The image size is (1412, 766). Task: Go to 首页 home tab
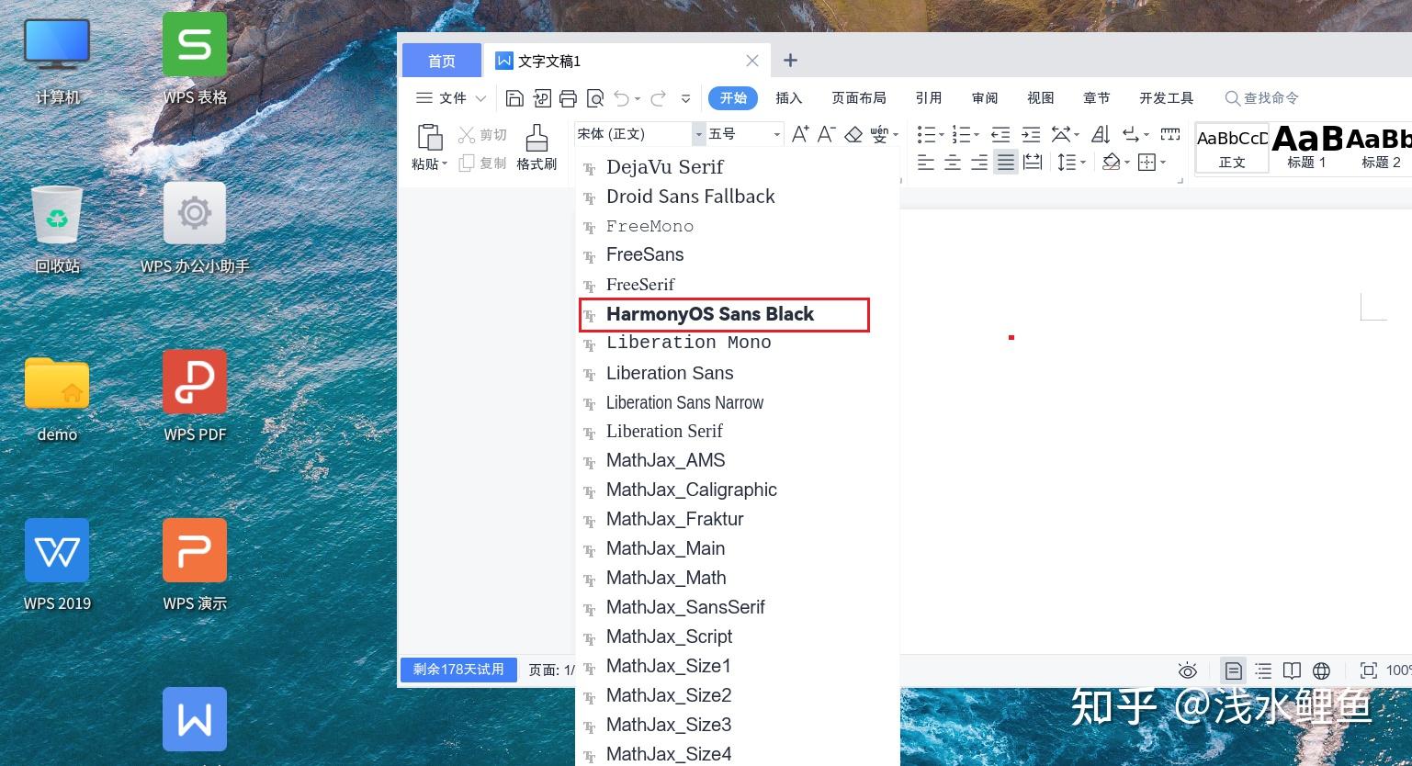tap(442, 61)
